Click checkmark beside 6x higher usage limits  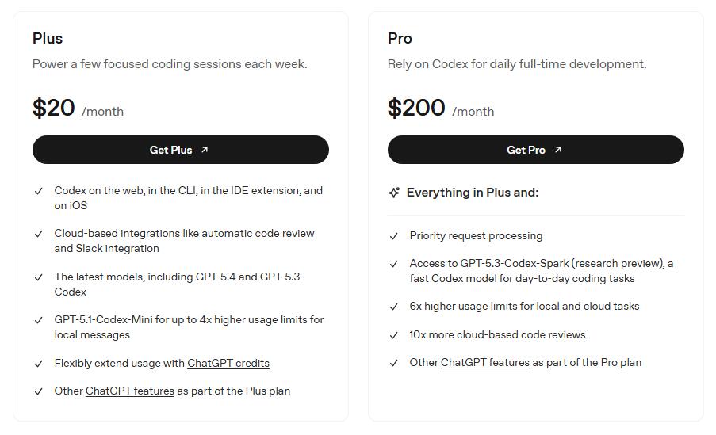[x=393, y=307]
